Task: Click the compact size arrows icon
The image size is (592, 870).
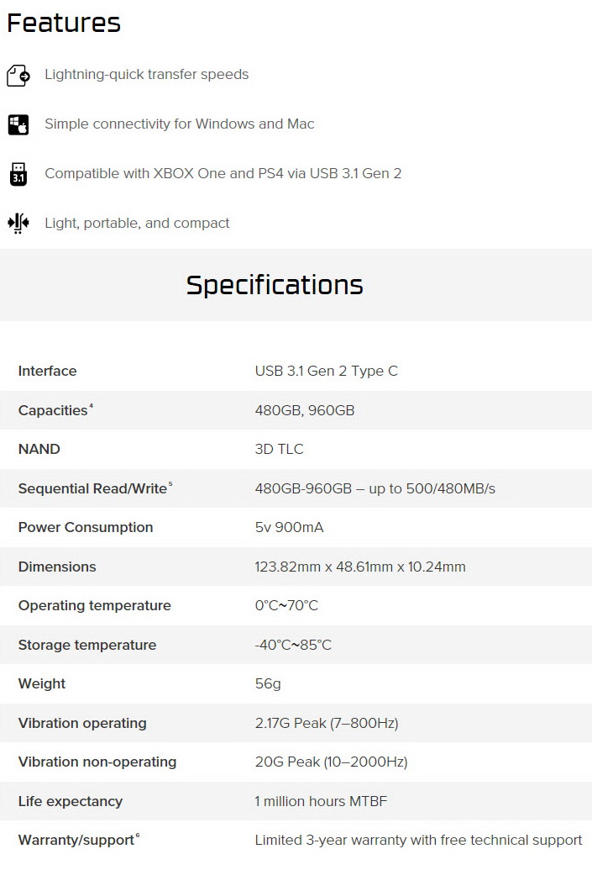Action: point(18,223)
